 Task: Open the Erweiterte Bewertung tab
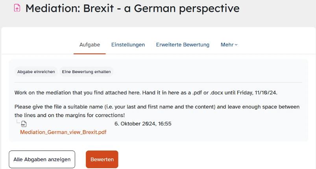[x=183, y=45]
